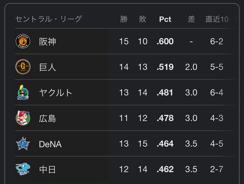Screen dimensions: 244x184
Task: Open the 巨人 team name link
Action: click(48, 67)
